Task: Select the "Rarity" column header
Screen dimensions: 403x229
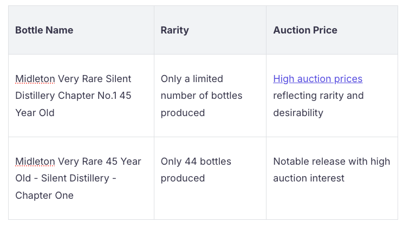Action: [174, 30]
